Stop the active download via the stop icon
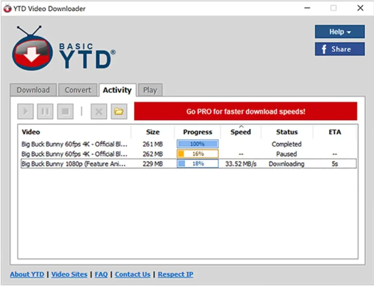The image size is (374, 286). pyautogui.click(x=65, y=111)
